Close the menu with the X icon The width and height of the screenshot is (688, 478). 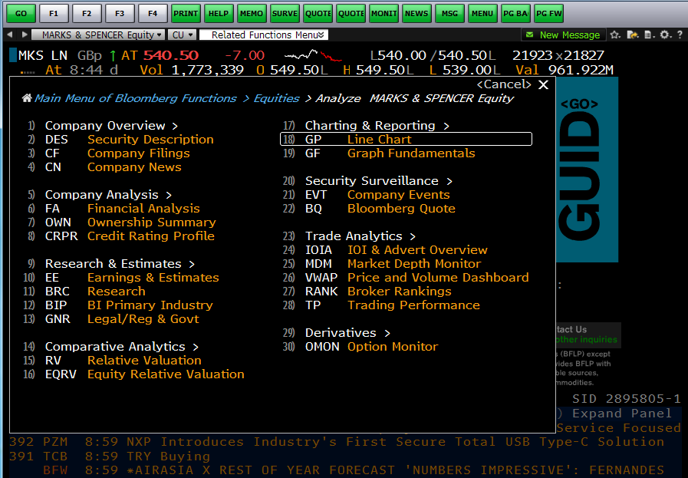click(x=544, y=84)
